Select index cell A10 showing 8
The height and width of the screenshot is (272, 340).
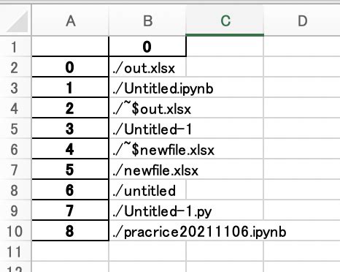coord(70,231)
